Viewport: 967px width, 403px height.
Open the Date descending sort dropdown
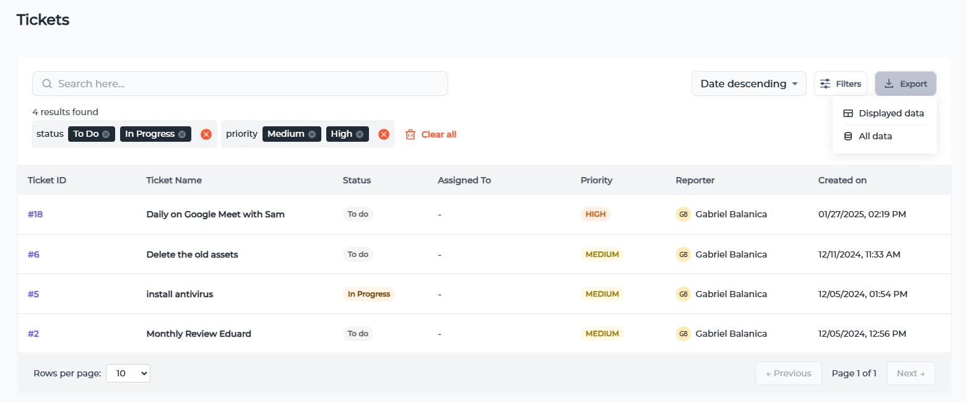[748, 84]
